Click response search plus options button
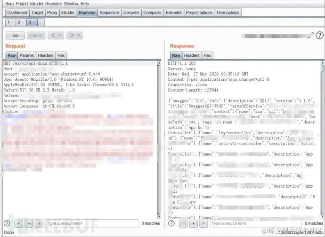 coord(194,223)
